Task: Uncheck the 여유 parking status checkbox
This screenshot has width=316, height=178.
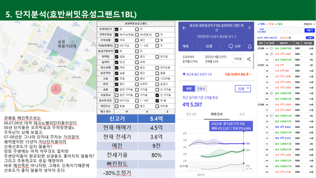Action: (x=117, y=40)
